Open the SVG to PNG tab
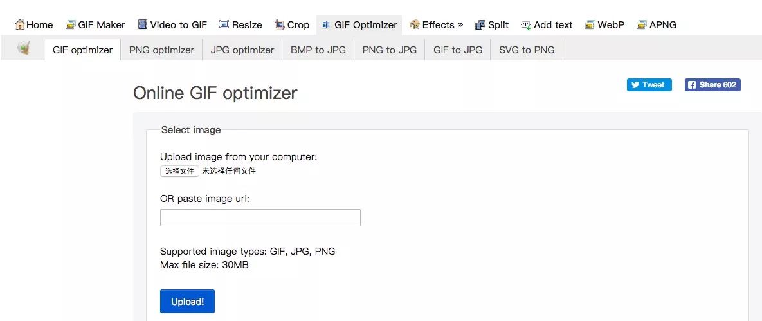This screenshot has width=762, height=321. pyautogui.click(x=527, y=50)
